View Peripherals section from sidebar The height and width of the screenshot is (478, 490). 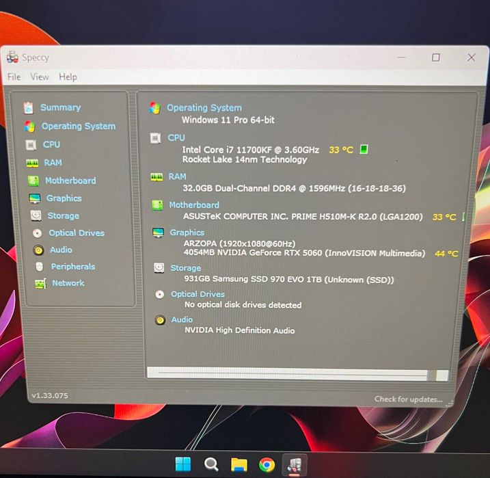tap(73, 267)
